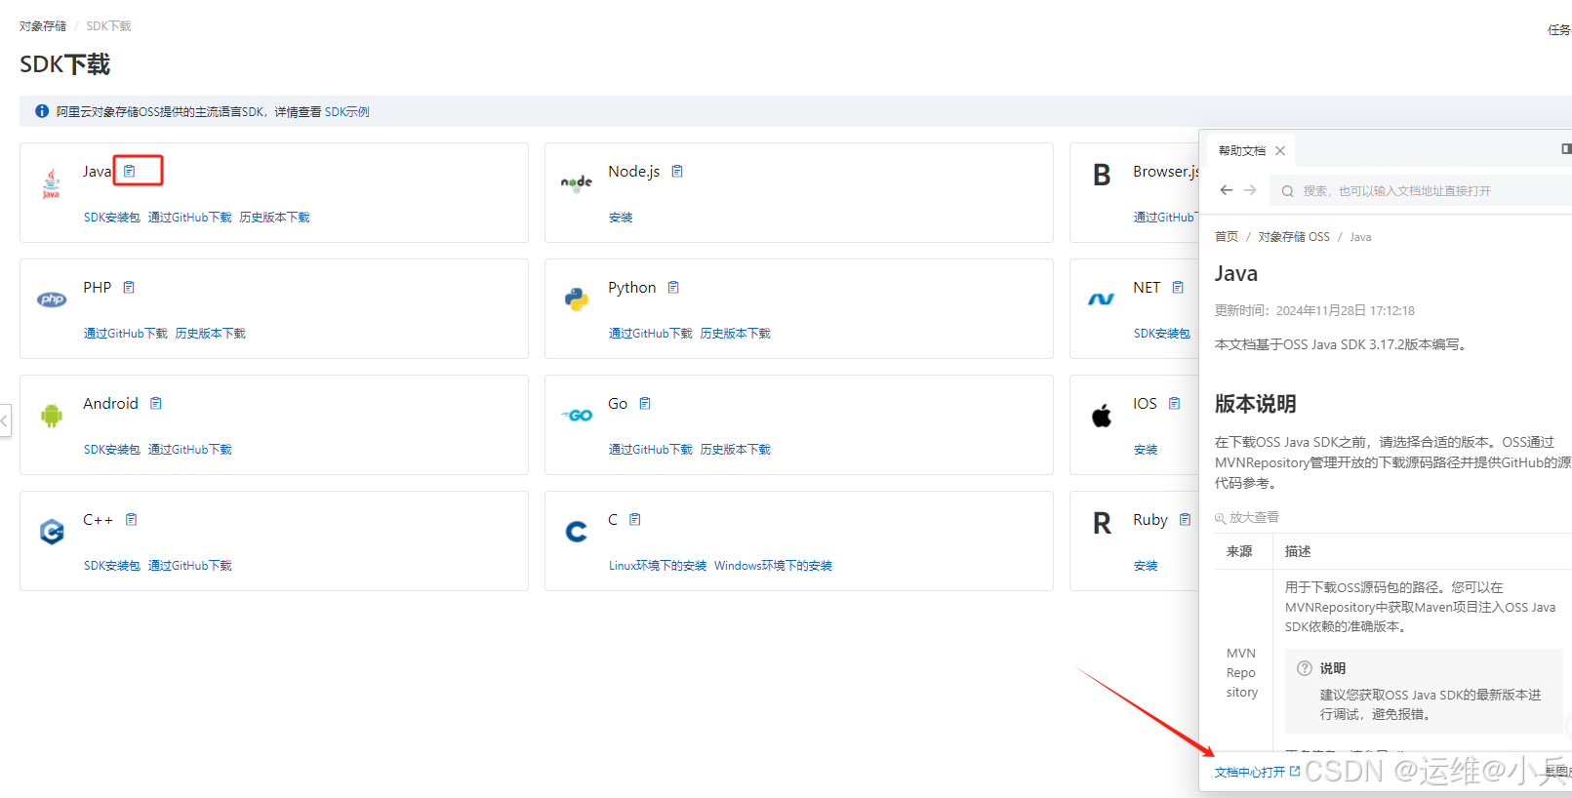Click 放大查看 to enlarge the table
Screen dimensions: 1572x798
1247,517
